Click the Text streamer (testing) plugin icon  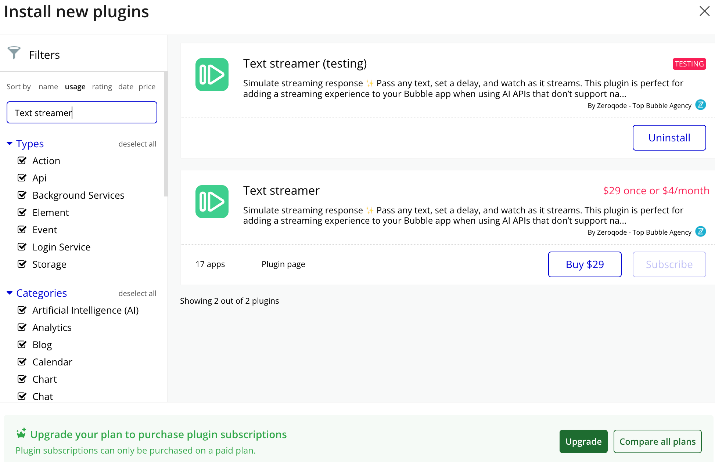[212, 75]
